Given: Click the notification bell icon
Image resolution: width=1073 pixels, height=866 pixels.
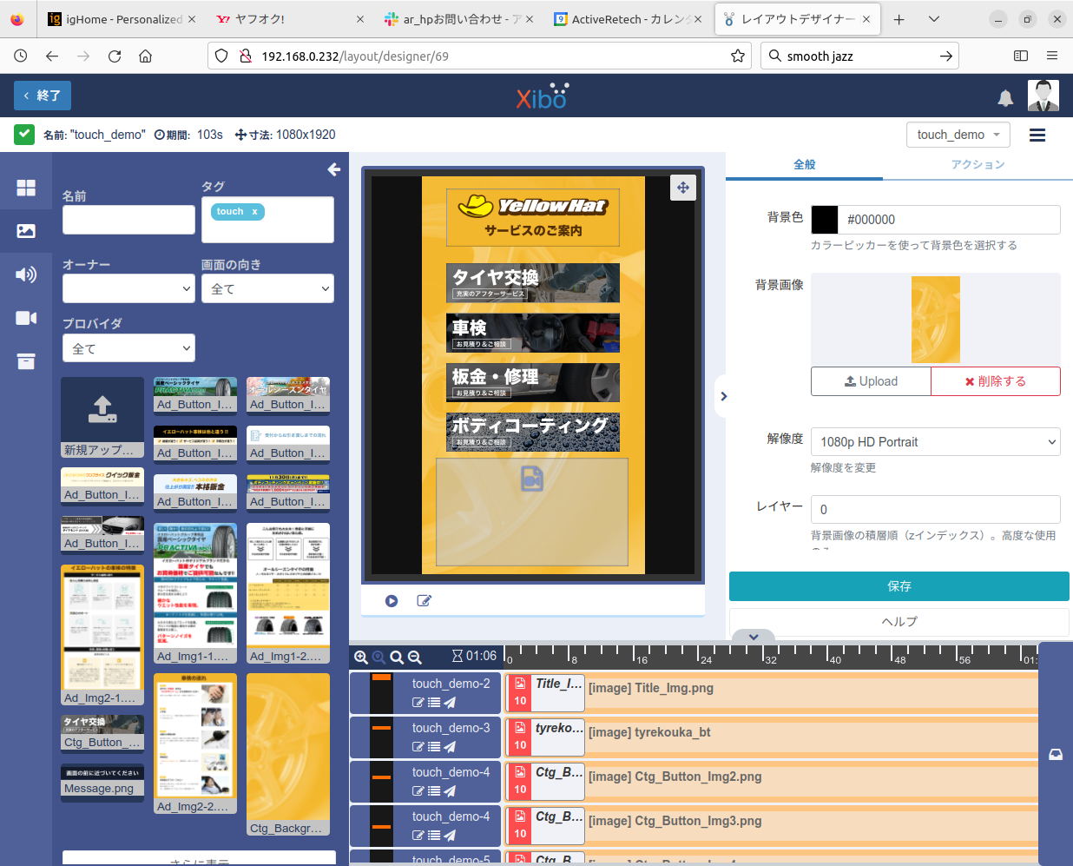Looking at the screenshot, I should click(x=1005, y=98).
